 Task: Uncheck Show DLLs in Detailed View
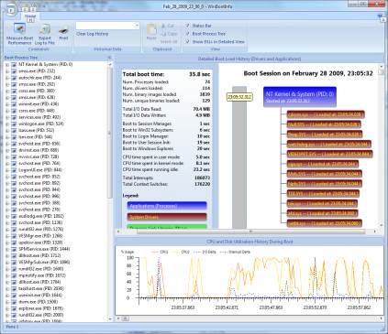pyautogui.click(x=188, y=41)
